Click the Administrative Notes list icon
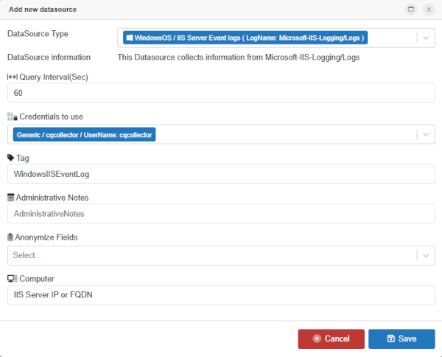The width and height of the screenshot is (442, 357). [x=11, y=198]
